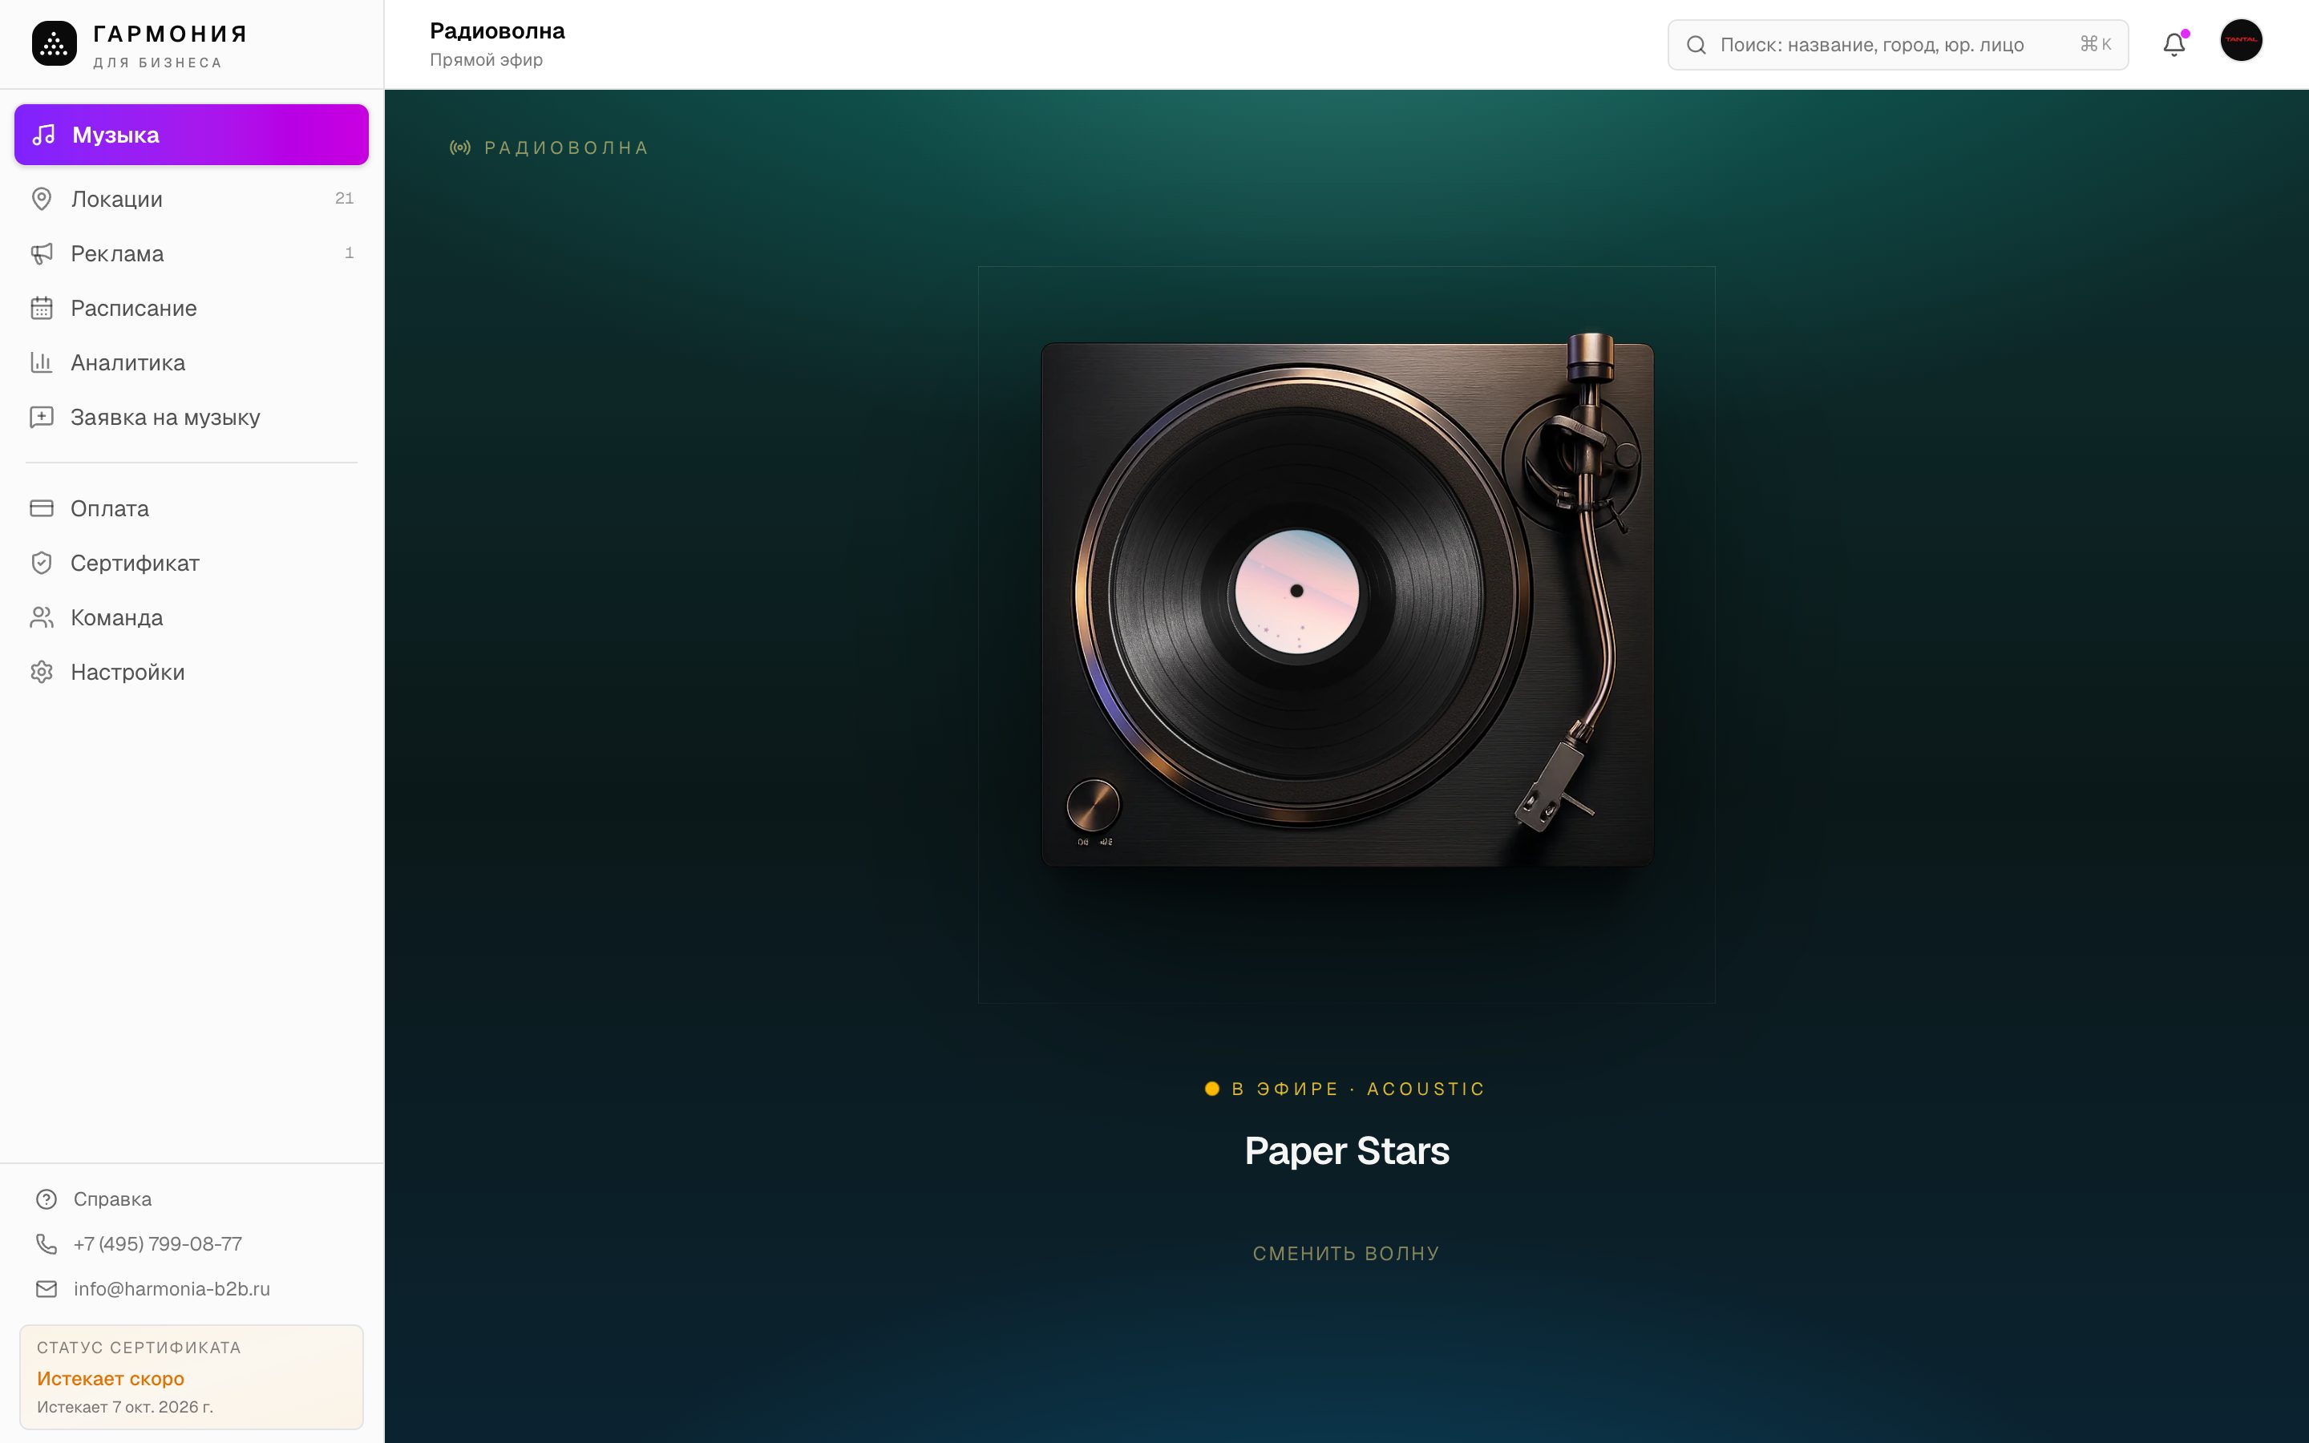This screenshot has height=1443, width=2309.
Task: Click the message-plus icon for Заявка на музыку
Action: pyautogui.click(x=42, y=416)
